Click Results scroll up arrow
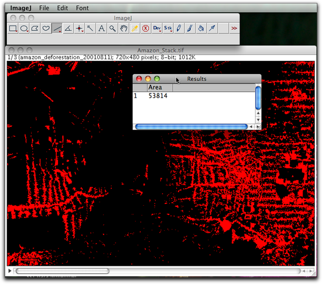322x284 pixels. [258, 113]
